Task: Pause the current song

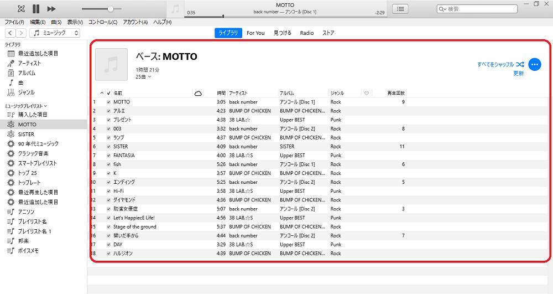Action: pyautogui.click(x=36, y=9)
